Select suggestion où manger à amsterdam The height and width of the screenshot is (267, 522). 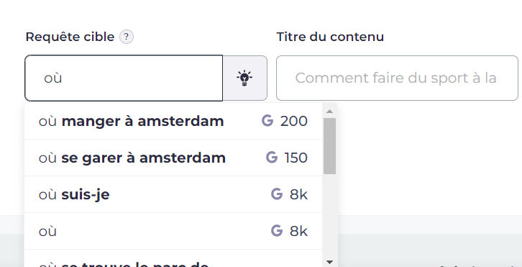pyautogui.click(x=173, y=121)
